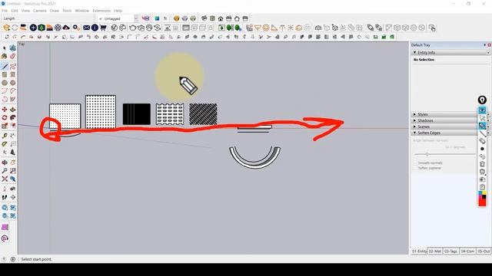Select the pink Eraser tool
This screenshot has height=276, width=492.
(x=12, y=56)
